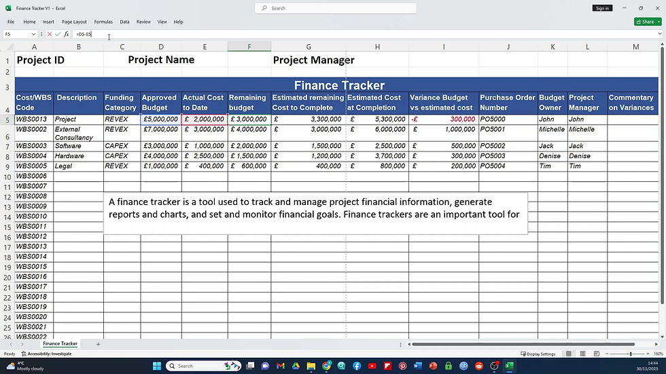Open qBittorrent from taskbar
Screen dimensions: 666x374
point(463,366)
